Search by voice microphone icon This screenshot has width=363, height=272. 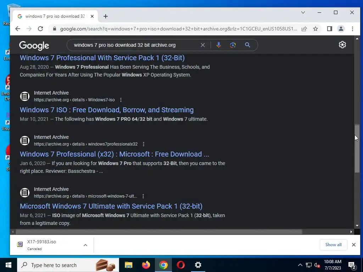click(x=218, y=45)
